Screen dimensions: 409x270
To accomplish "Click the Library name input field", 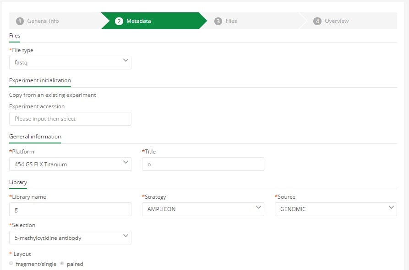I will (70, 209).
